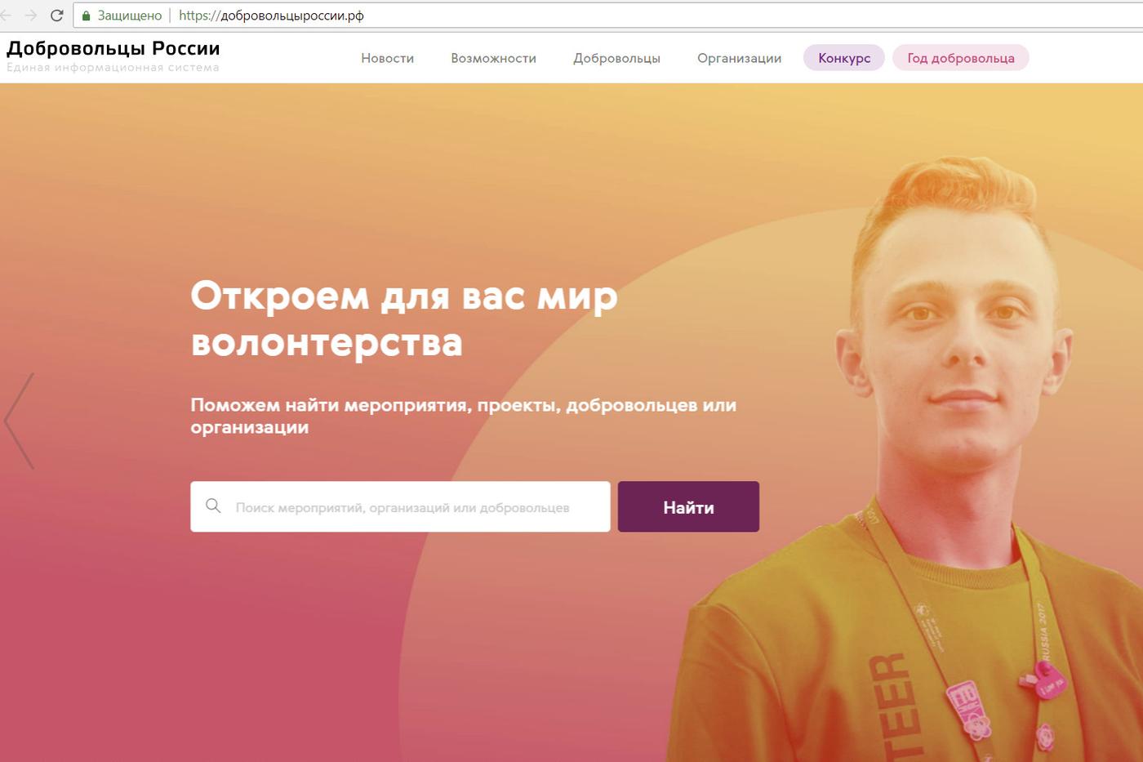
Task: Reload the page with the browser refresh icon
Action: [x=56, y=16]
